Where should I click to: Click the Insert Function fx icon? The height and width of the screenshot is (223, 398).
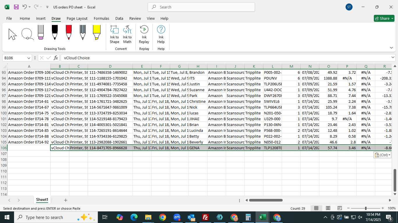56,58
